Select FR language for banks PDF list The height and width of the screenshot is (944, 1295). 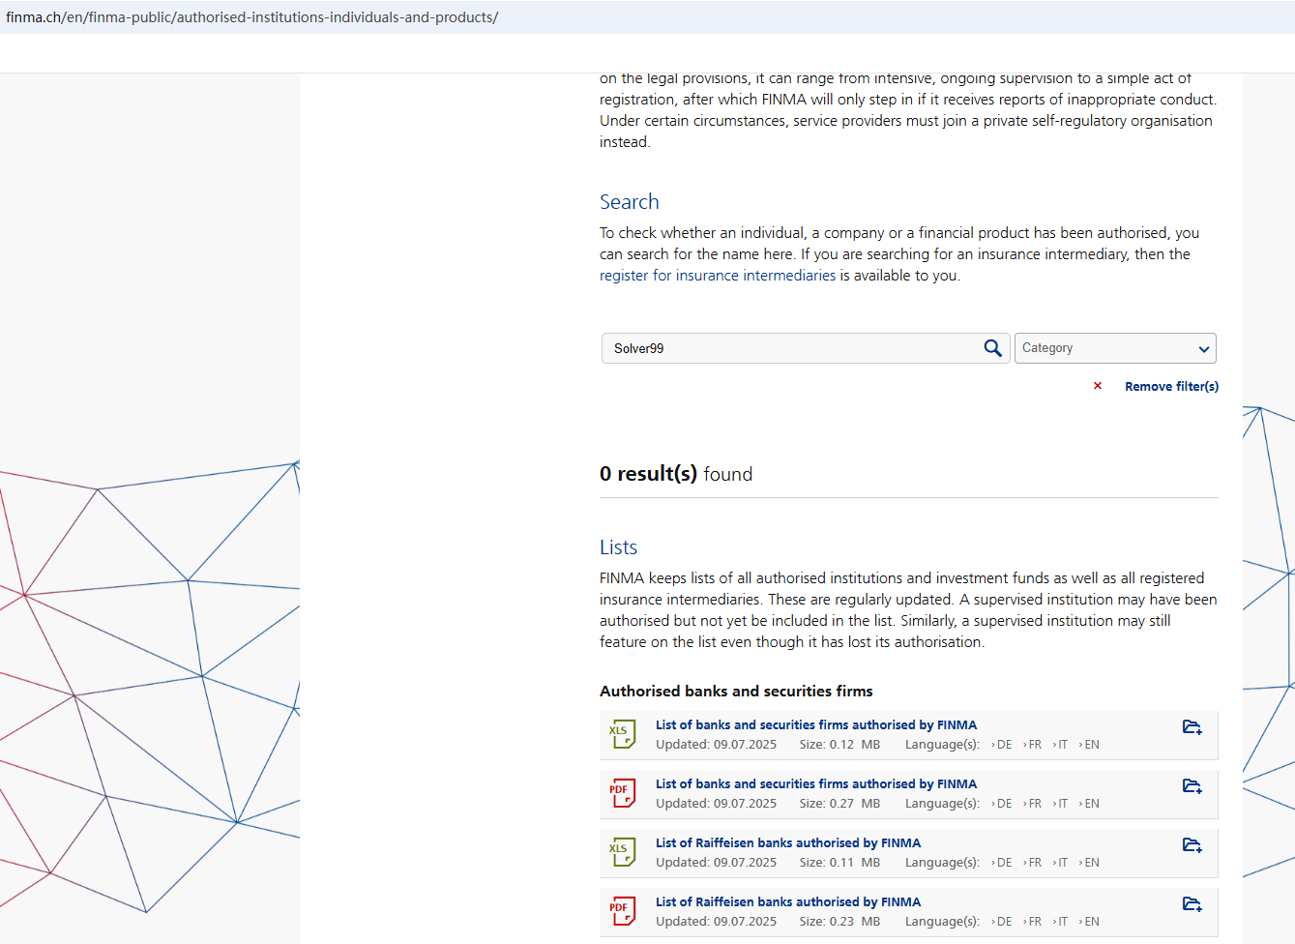click(1034, 804)
